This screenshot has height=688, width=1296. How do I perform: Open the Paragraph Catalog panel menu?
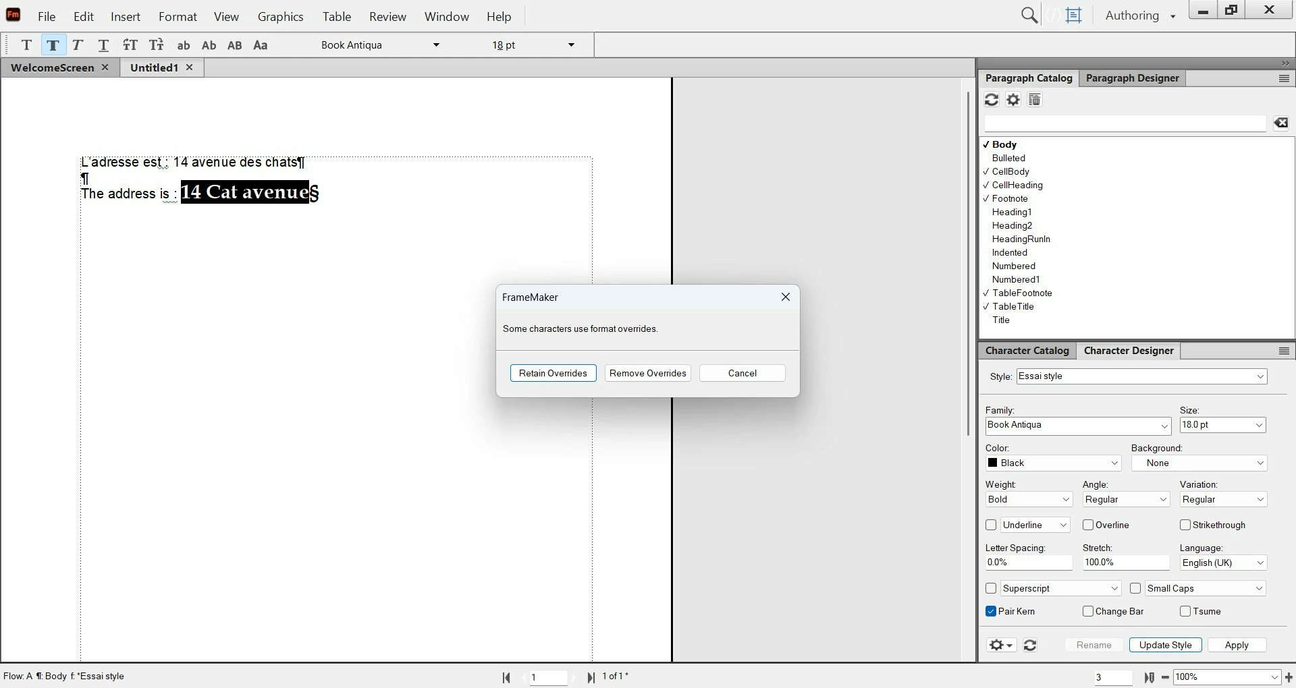(1284, 78)
